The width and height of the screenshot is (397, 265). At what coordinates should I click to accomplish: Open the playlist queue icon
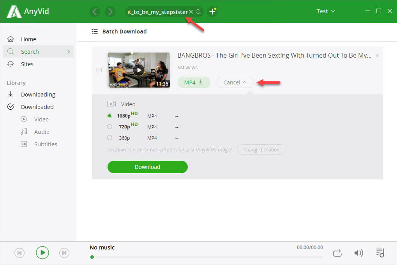(380, 253)
